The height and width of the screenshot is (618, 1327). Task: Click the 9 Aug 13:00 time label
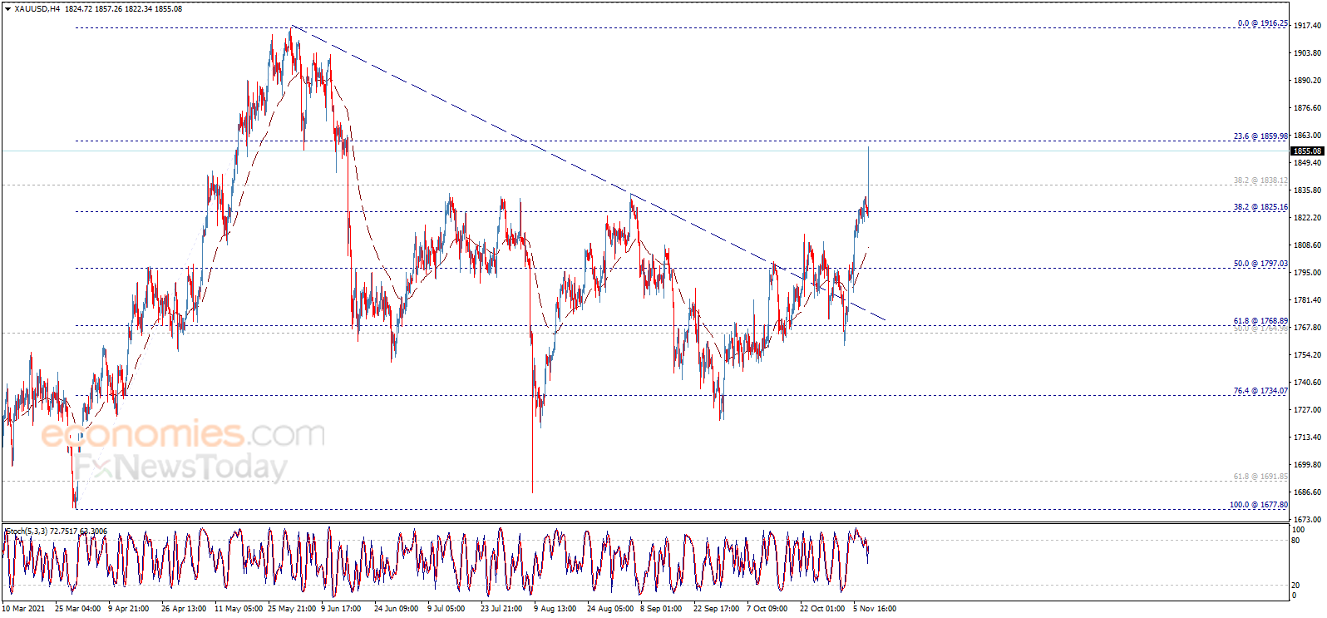click(x=555, y=609)
